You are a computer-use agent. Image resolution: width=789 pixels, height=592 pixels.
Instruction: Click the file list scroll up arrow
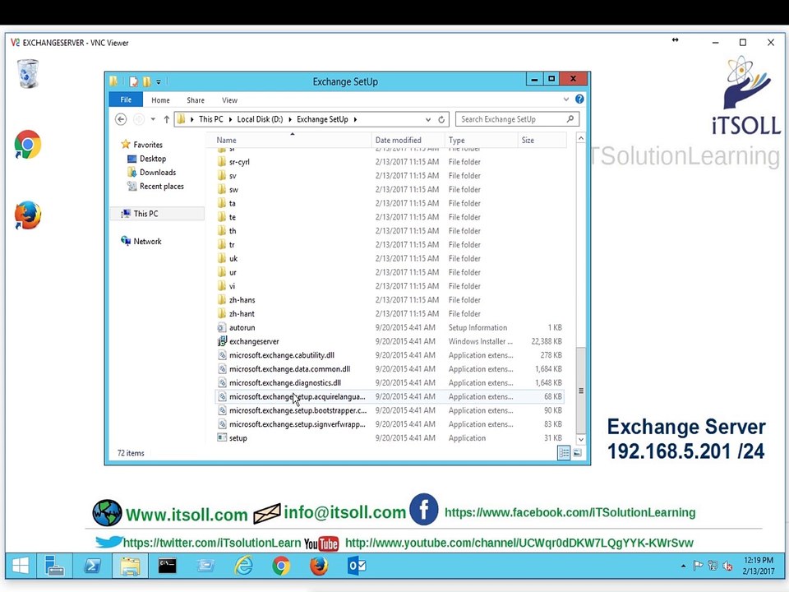581,138
